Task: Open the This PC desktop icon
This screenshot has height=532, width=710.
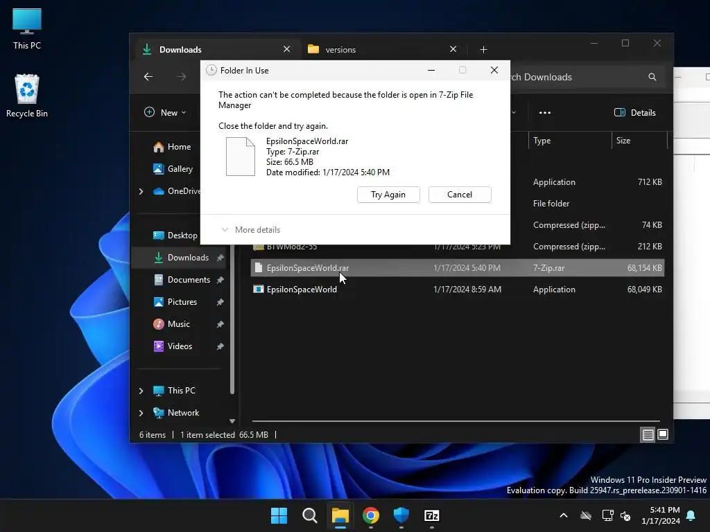Action: point(27,28)
